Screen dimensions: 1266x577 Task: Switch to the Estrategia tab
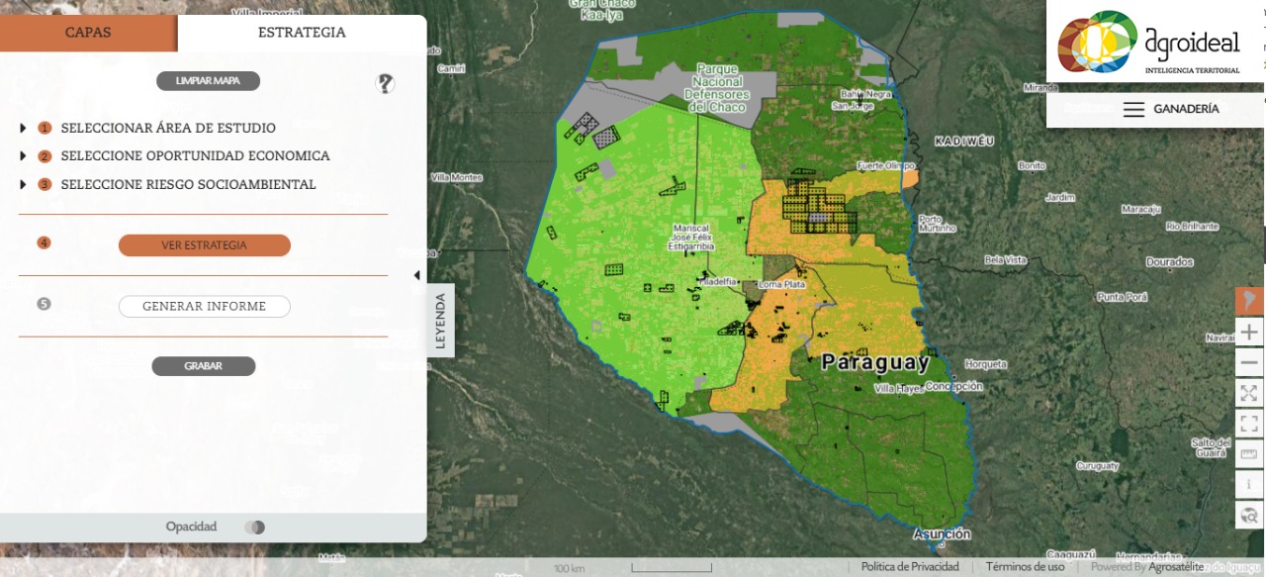(x=302, y=33)
